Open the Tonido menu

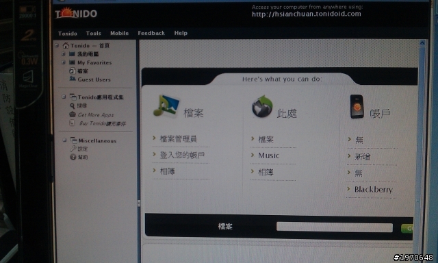pos(67,34)
